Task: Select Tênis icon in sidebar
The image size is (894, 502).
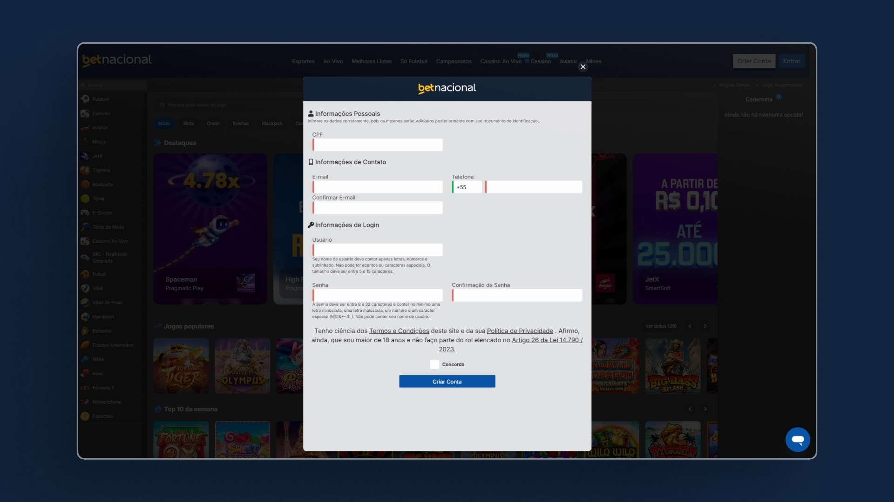Action: click(x=85, y=198)
